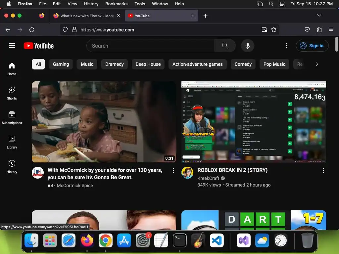Close the YouTube tab
339x254 pixels.
(x=193, y=16)
